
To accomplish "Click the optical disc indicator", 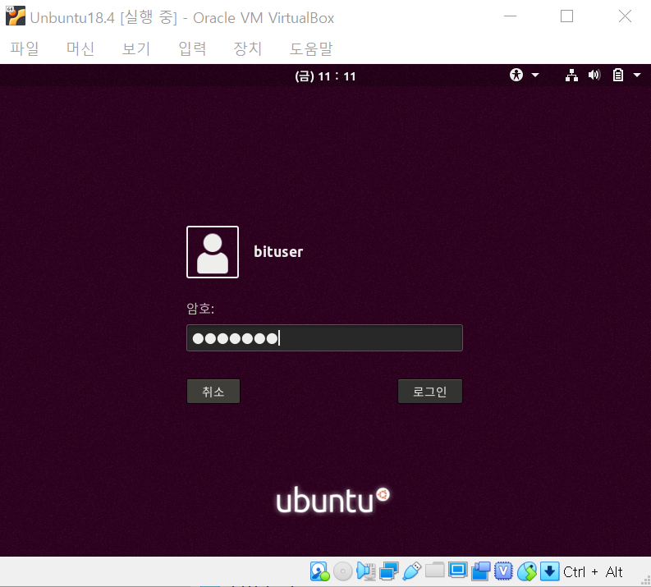I will (343, 571).
